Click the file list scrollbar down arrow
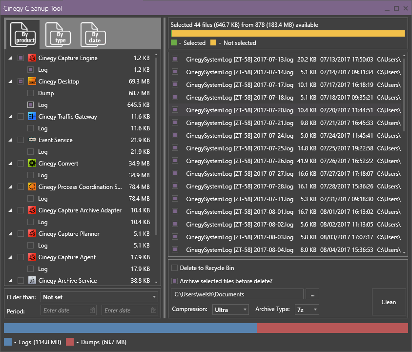 click(x=404, y=252)
